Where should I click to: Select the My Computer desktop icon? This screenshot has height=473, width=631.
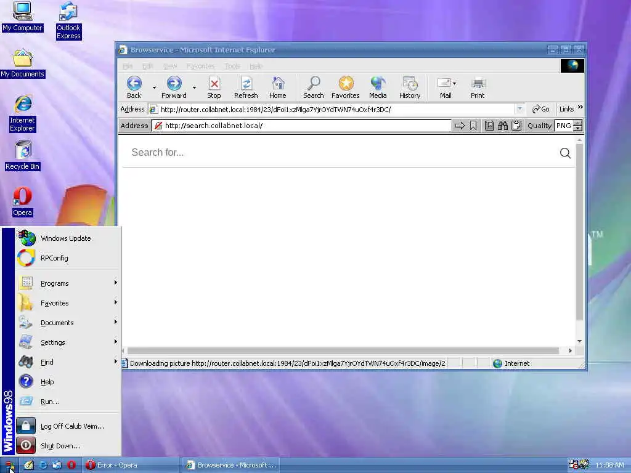(22, 17)
